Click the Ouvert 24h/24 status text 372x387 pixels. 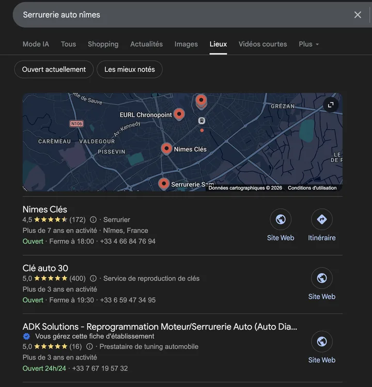click(x=44, y=368)
